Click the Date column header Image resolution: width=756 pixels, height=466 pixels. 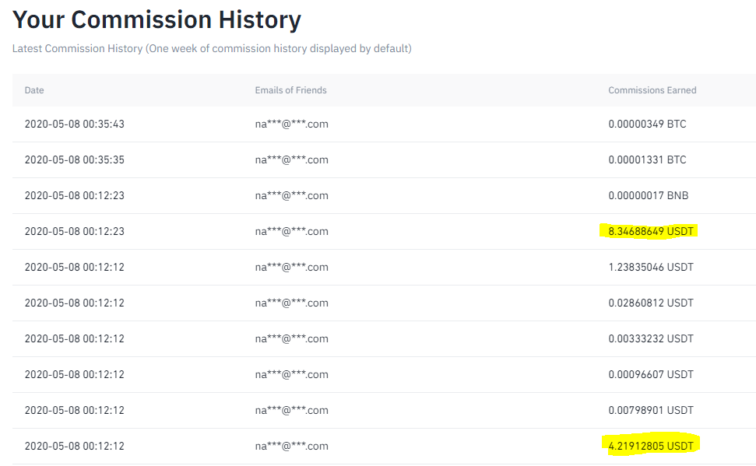(x=34, y=90)
